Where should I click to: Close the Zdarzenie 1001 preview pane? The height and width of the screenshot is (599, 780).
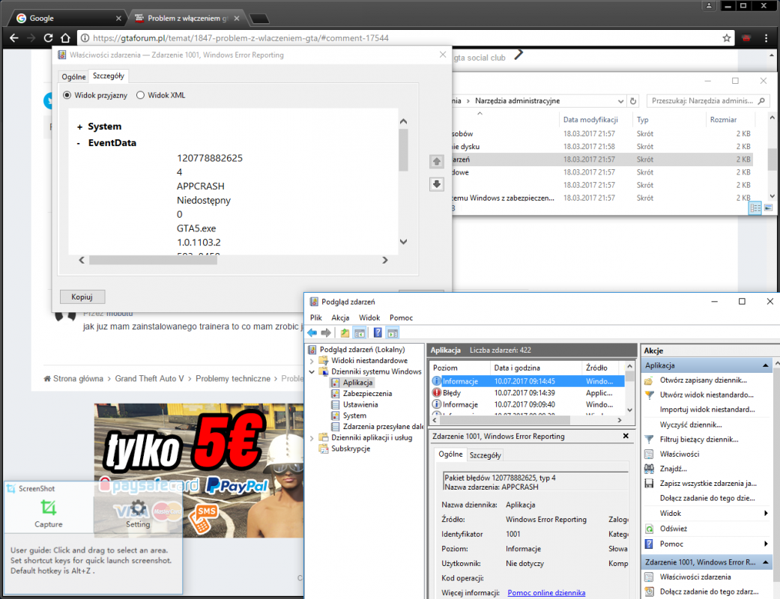(x=626, y=436)
